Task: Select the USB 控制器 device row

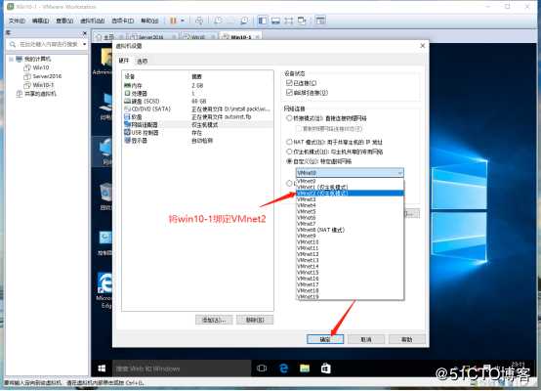Action: coord(197,133)
